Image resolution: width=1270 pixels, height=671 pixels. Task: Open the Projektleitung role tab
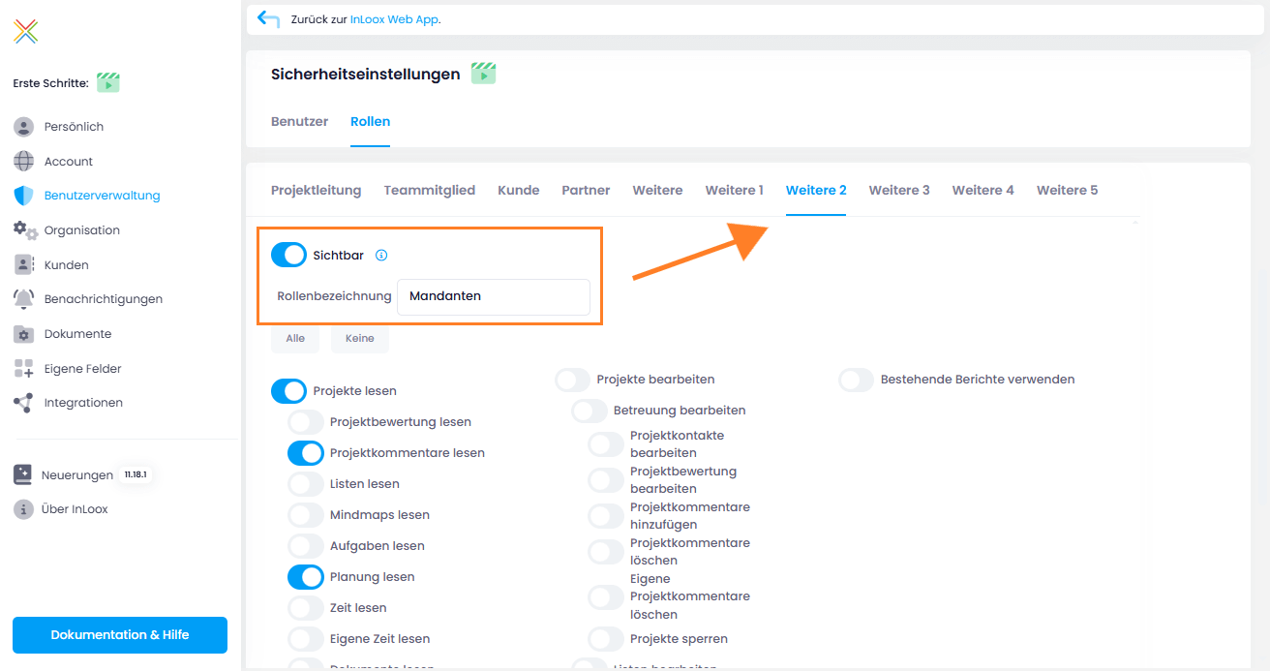317,191
